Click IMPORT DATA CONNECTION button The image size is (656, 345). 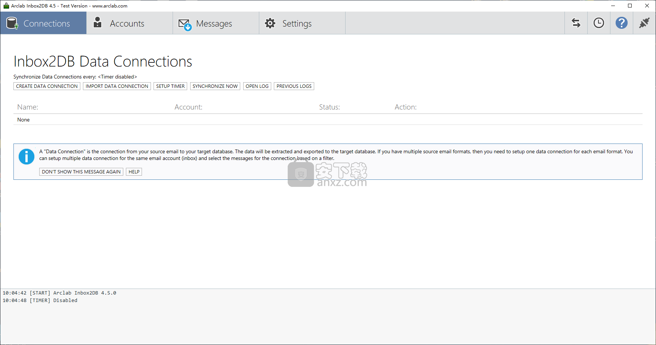click(117, 86)
